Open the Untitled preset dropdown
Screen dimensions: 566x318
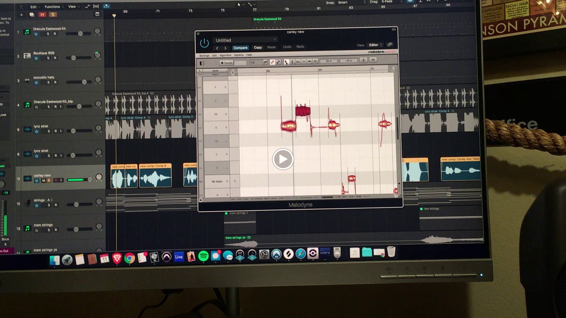(x=245, y=40)
